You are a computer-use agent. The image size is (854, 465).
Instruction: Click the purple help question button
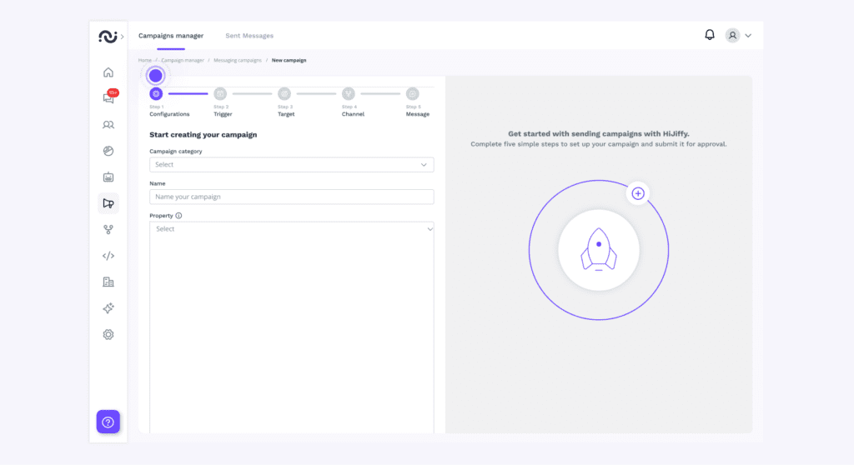tap(108, 422)
